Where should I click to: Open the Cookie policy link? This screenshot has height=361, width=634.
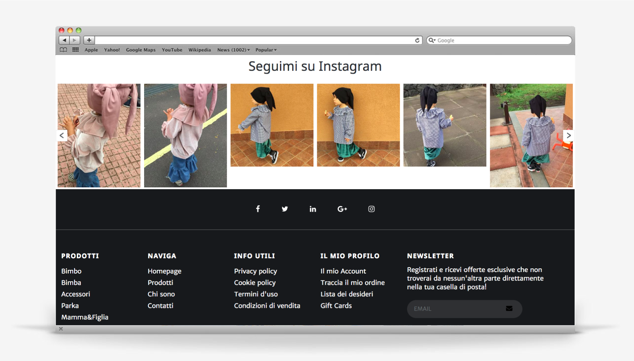point(255,283)
